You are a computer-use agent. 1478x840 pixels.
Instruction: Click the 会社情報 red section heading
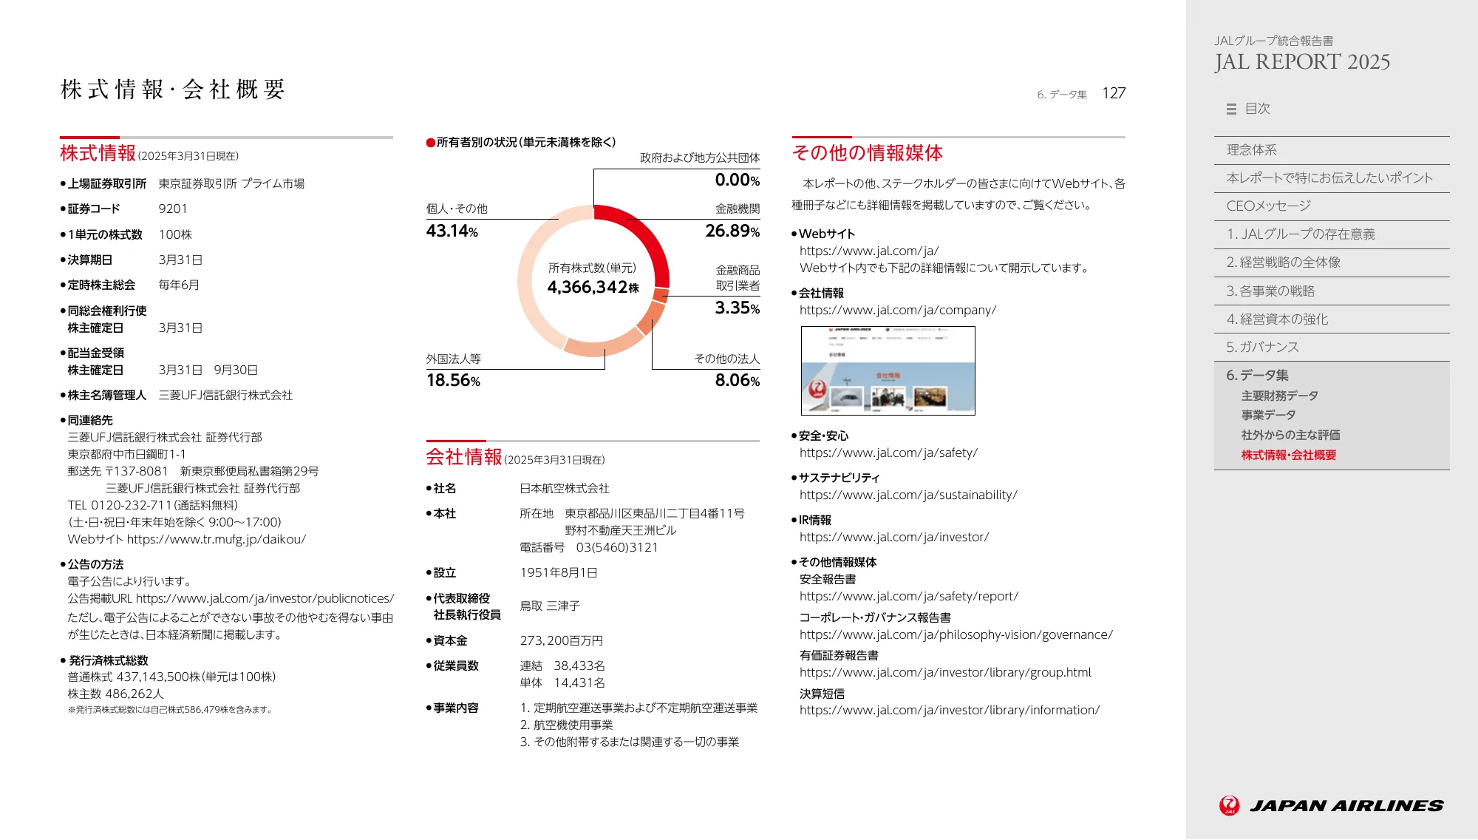[x=464, y=458]
